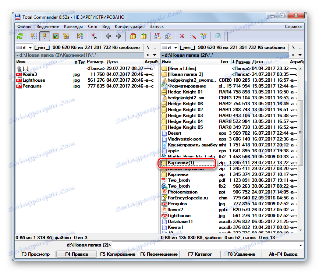The width and height of the screenshot is (319, 273).
Task: Open the right panel favorites asterisk button
Action: pos(293,55)
